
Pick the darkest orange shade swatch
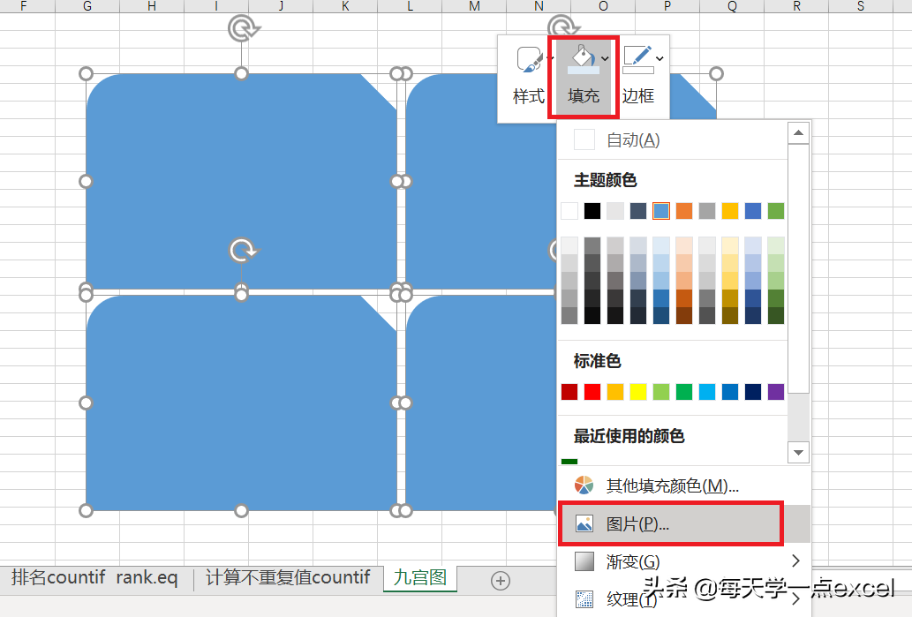point(684,315)
